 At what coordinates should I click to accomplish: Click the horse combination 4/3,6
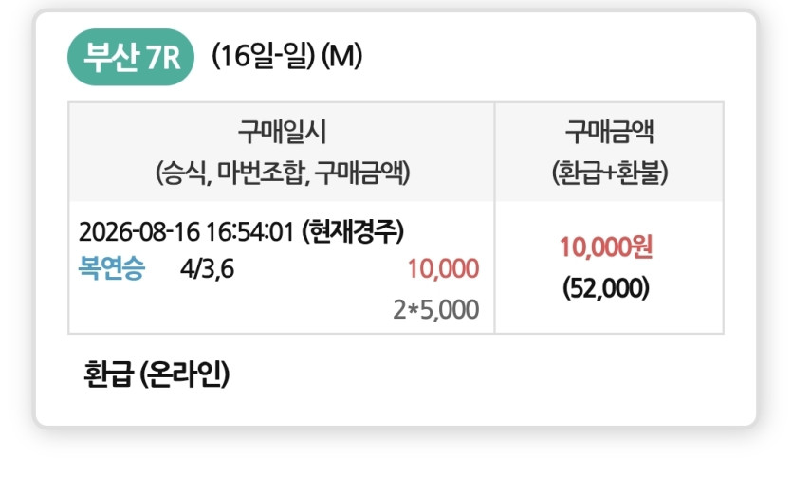(x=207, y=268)
